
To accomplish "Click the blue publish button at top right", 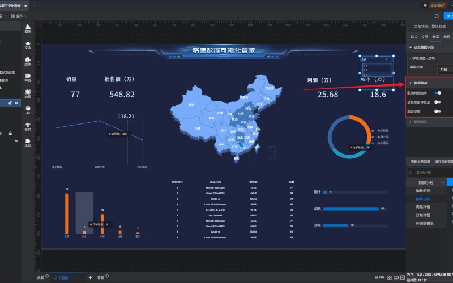I will tap(448, 16).
